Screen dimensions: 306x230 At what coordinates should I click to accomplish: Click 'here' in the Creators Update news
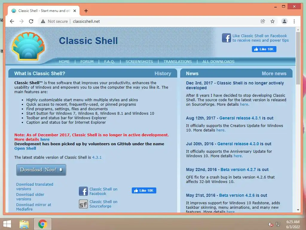pyautogui.click(x=221, y=130)
